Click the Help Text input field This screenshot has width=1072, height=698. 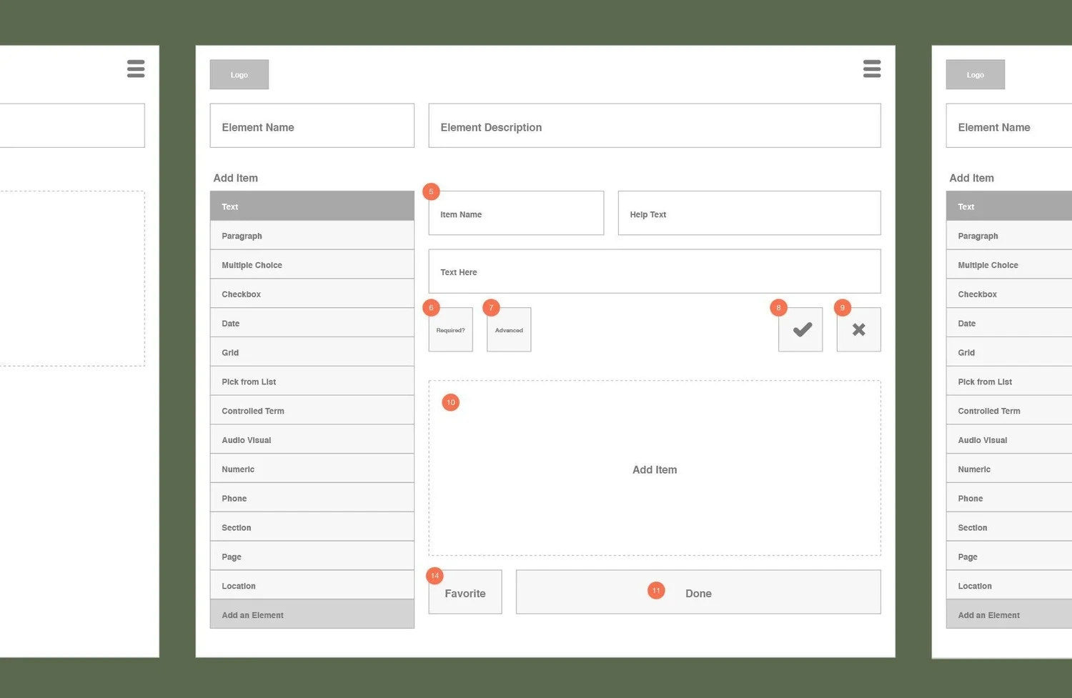pos(749,213)
